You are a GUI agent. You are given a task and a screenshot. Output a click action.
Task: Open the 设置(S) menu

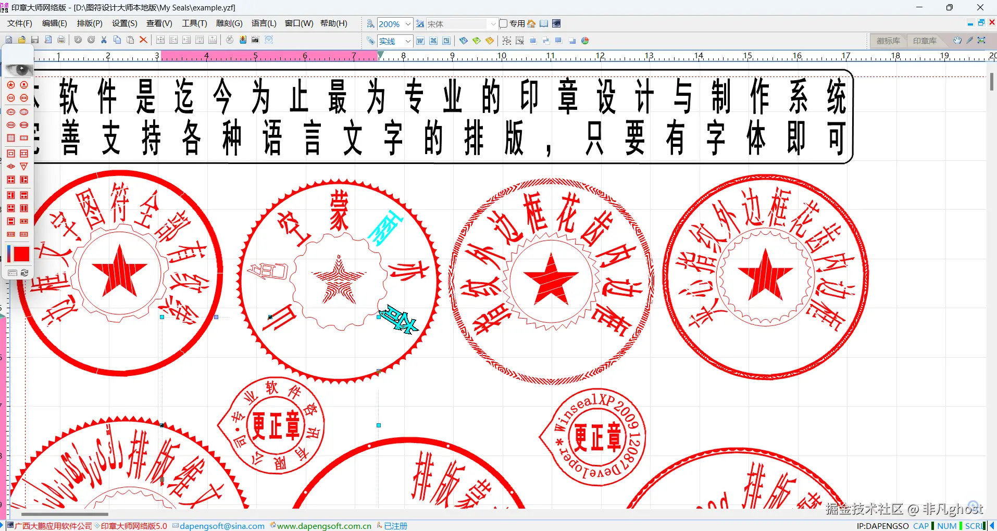point(124,23)
